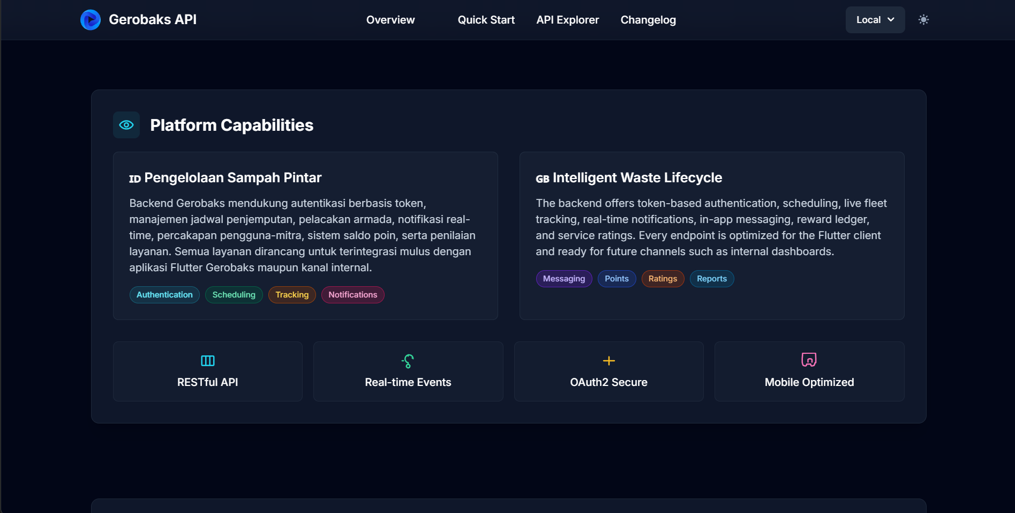
Task: Click the ID badge on Pengelolaan Sampah Pintar
Action: click(135, 179)
